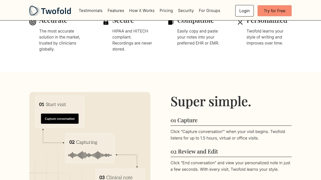Open the Pricing page

point(166,10)
